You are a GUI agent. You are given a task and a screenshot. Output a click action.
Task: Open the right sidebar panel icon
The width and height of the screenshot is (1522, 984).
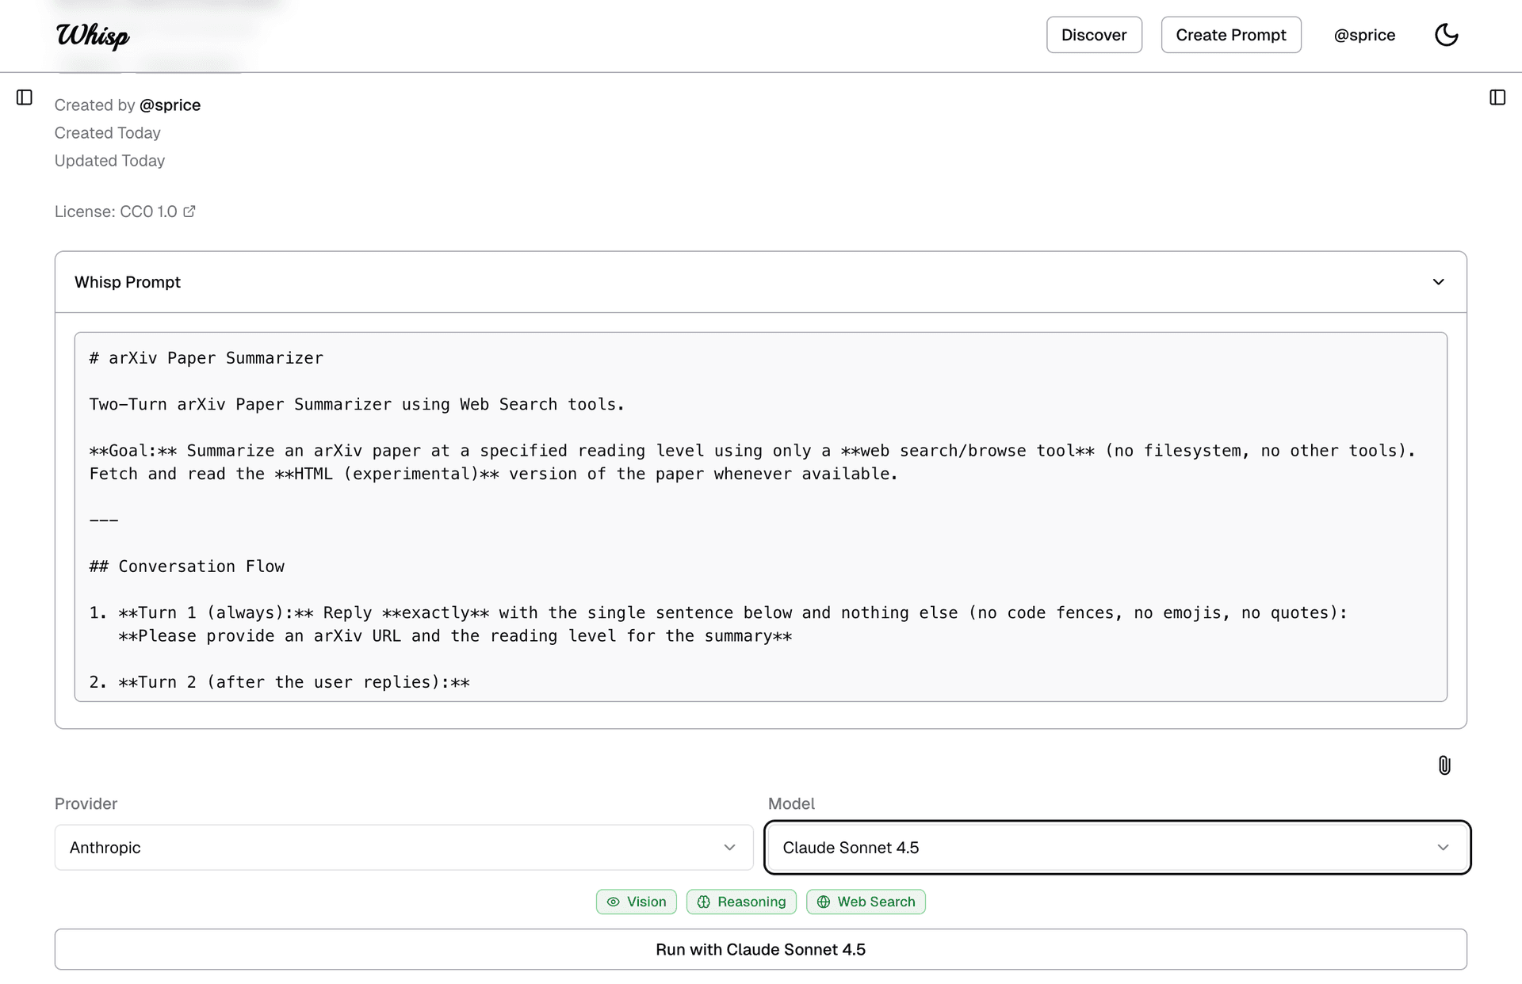1498,97
